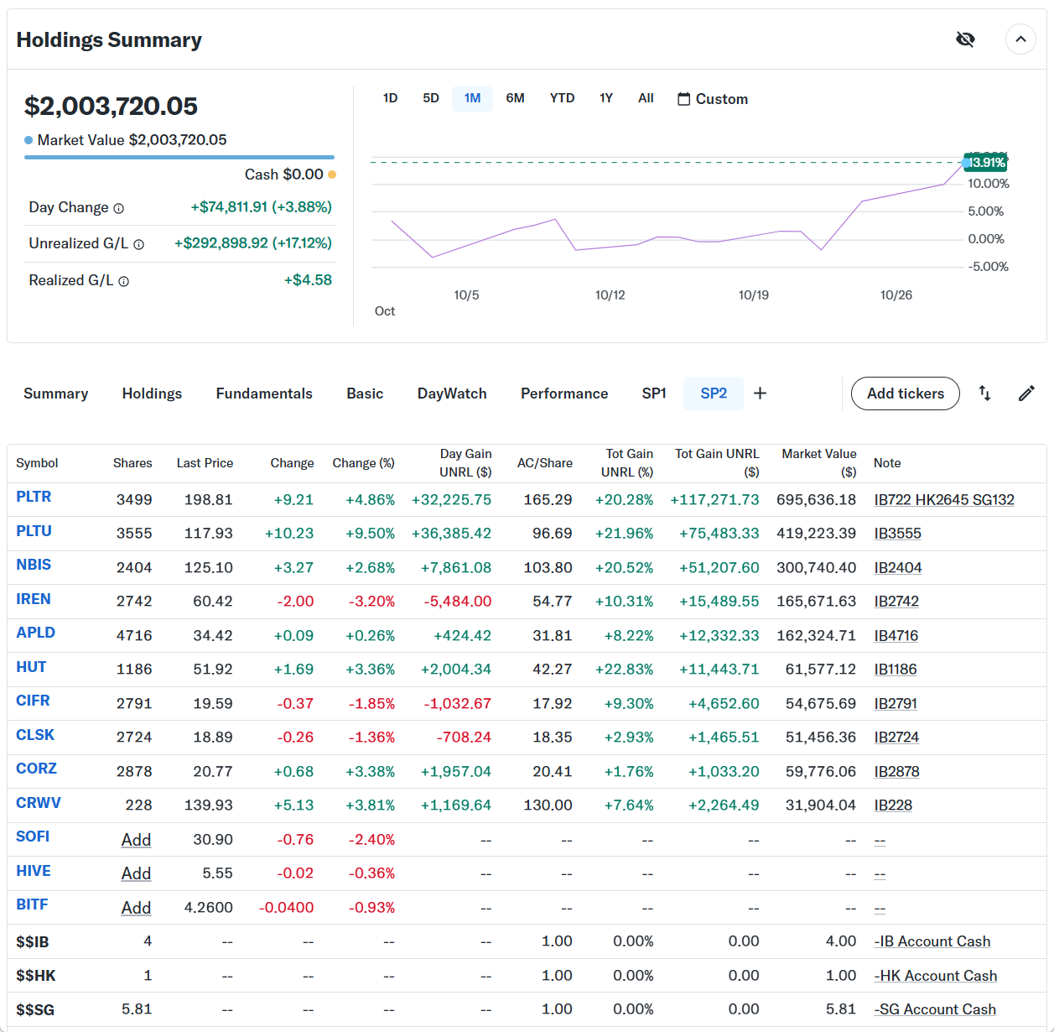This screenshot has height=1032, width=1054.
Task: Toggle hide balances eye icon
Action: pyautogui.click(x=965, y=39)
